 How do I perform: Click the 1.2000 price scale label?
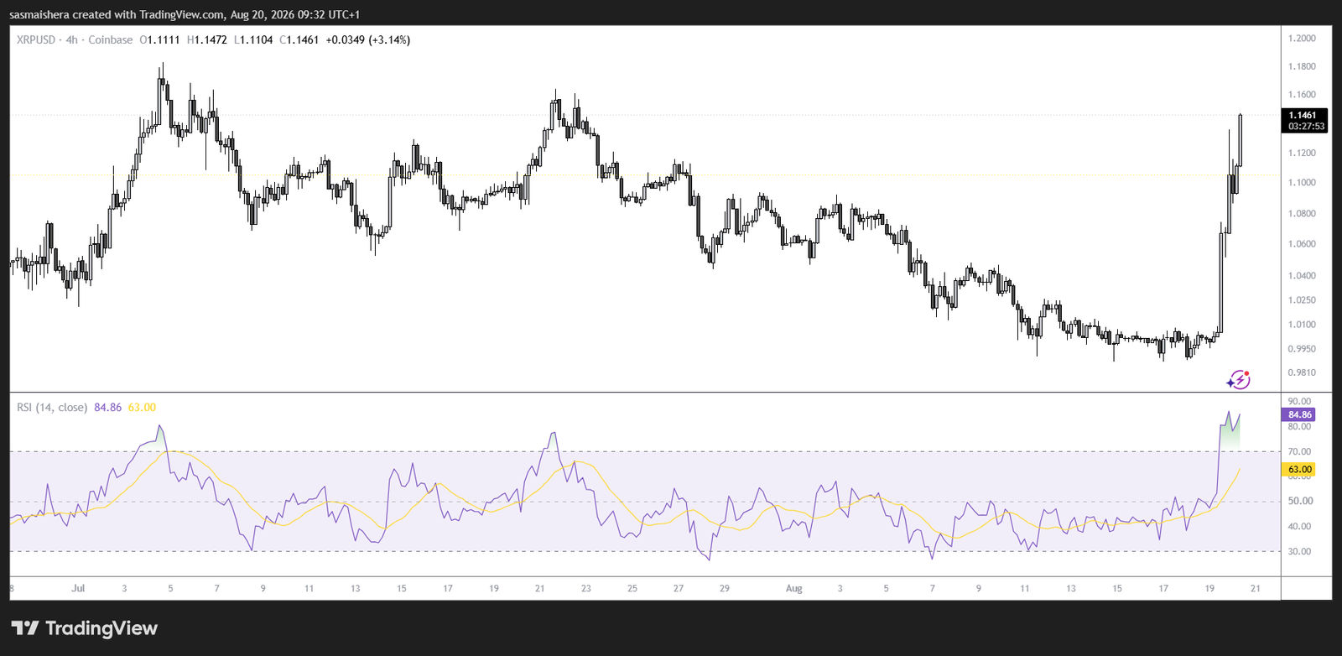(x=1302, y=39)
